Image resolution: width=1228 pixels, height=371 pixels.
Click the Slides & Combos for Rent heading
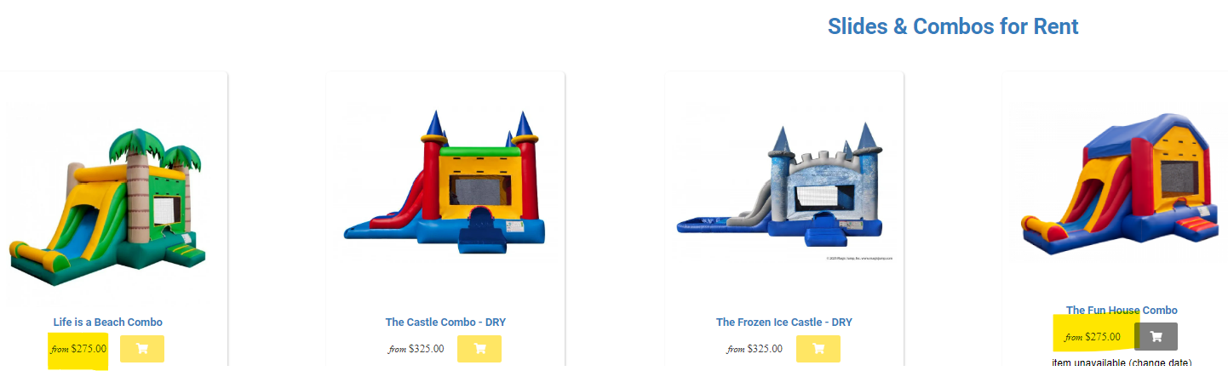coord(953,26)
